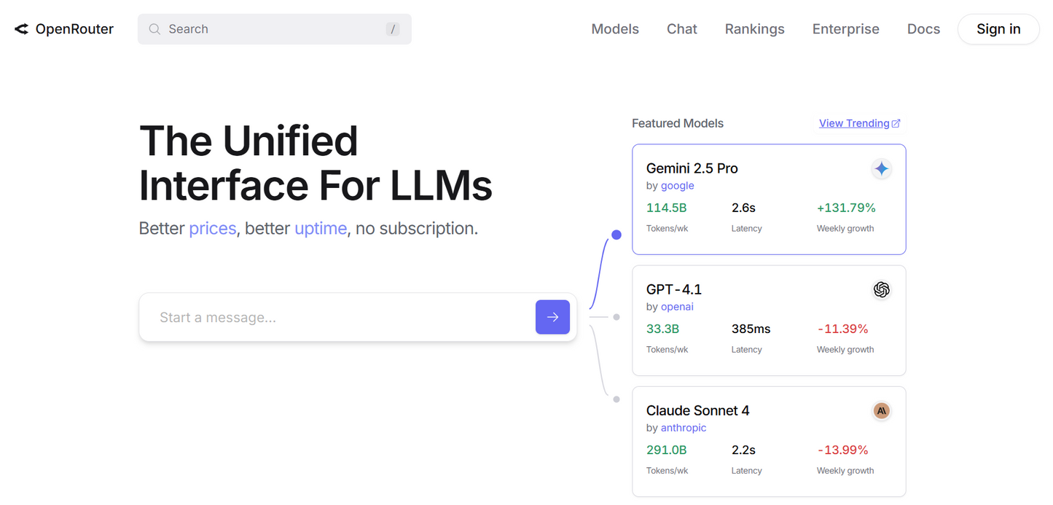Image resolution: width=1053 pixels, height=505 pixels.
Task: Select the GPT-4.1 model card title
Action: (x=673, y=289)
